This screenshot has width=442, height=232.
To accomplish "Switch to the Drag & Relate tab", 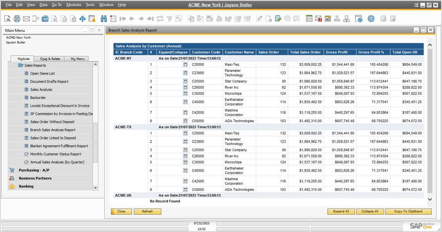I will pyautogui.click(x=50, y=59).
